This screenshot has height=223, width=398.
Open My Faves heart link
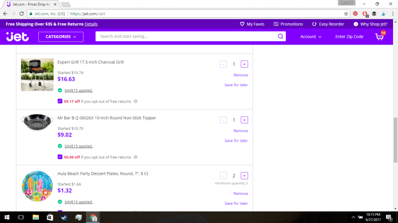[x=252, y=24]
